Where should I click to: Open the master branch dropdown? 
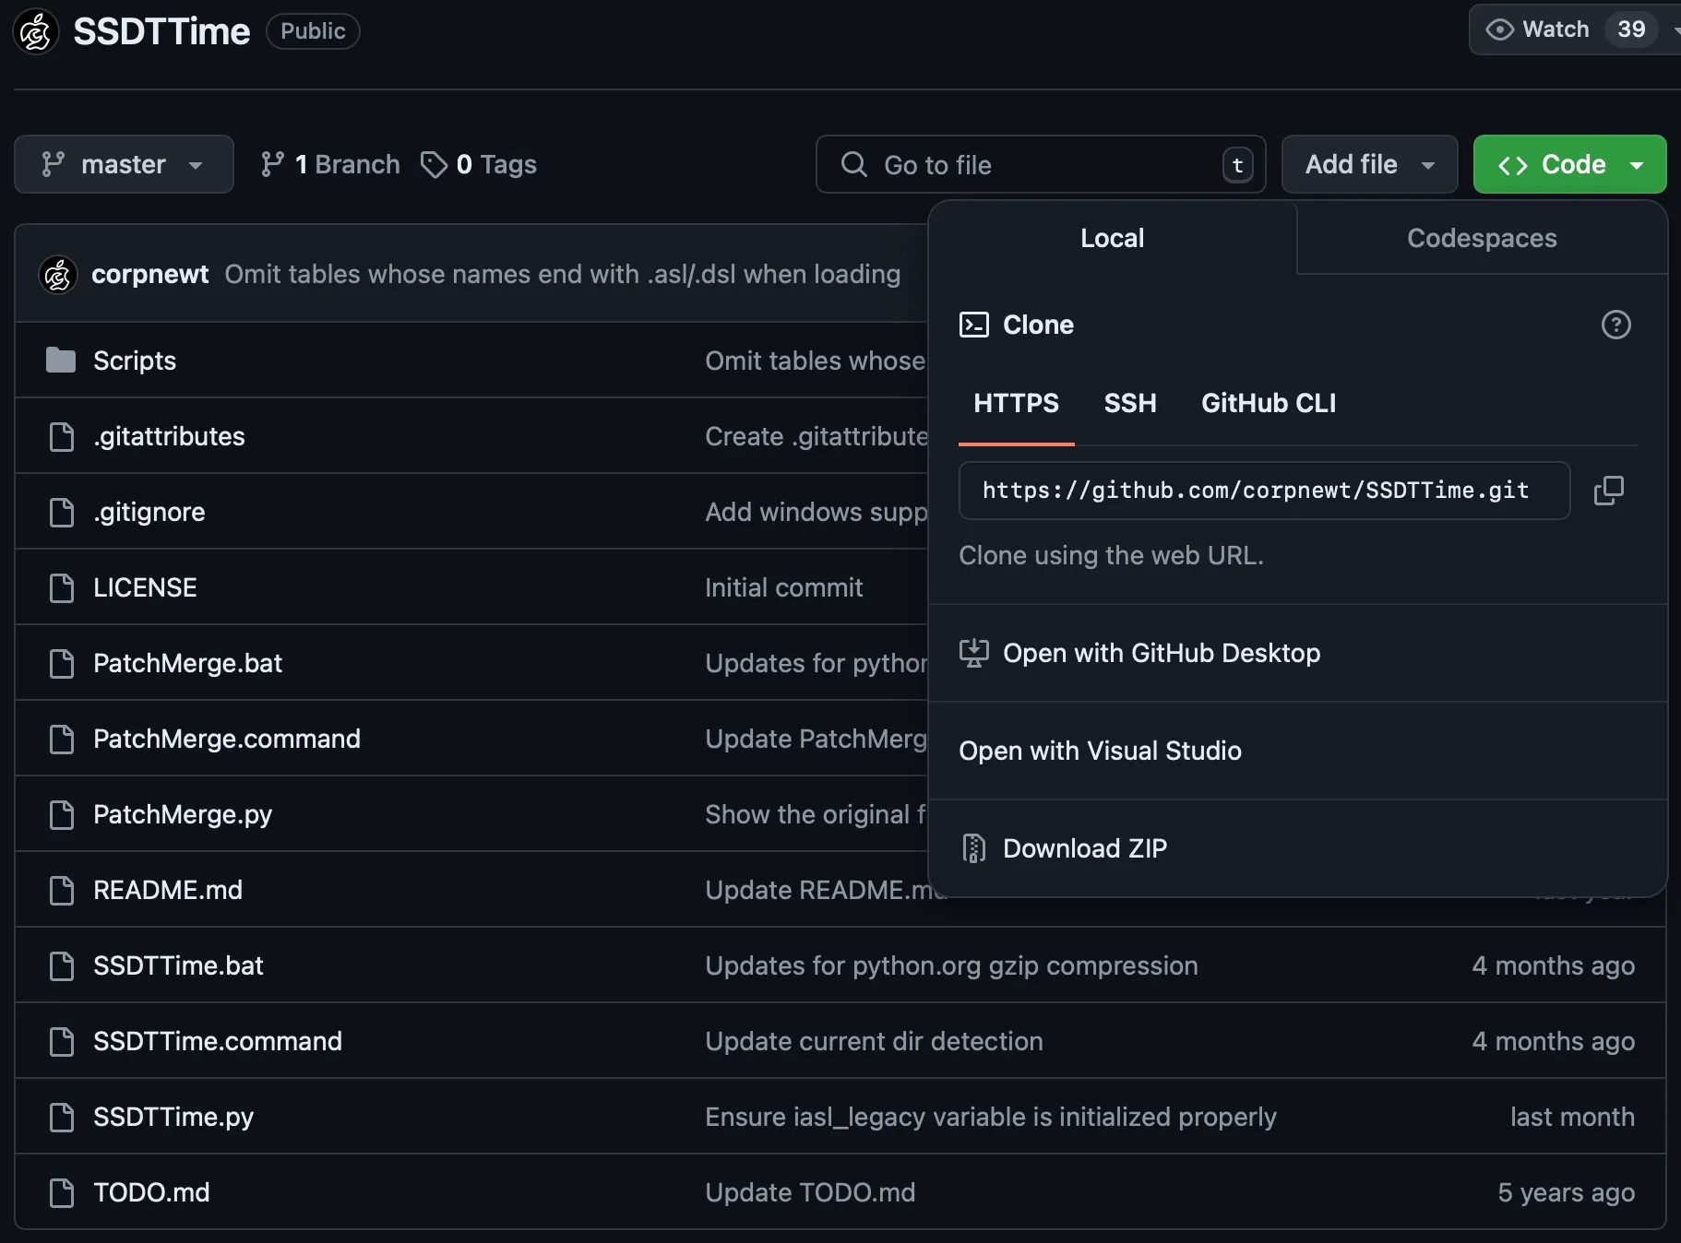(x=124, y=164)
